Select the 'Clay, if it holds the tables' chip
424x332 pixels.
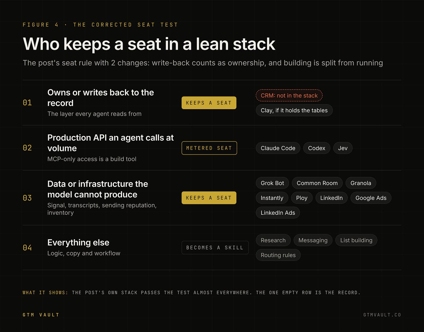[x=294, y=110]
